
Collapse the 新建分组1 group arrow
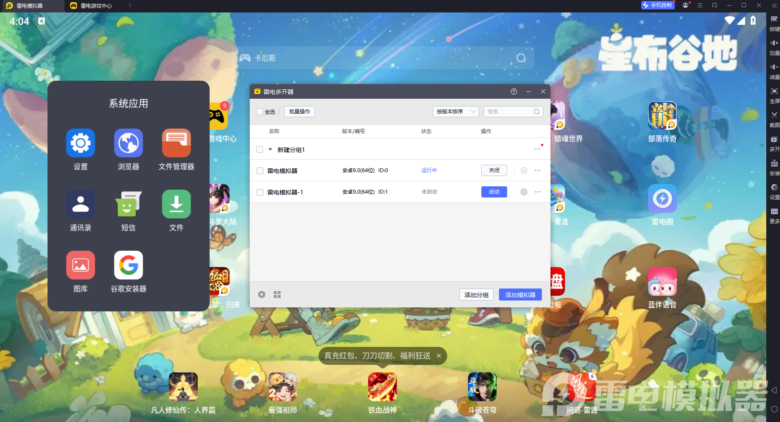(270, 149)
